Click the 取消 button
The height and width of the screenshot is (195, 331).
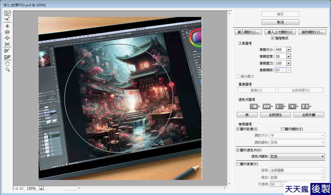coord(280,22)
